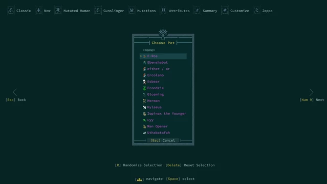The width and height of the screenshot is (327, 184).
Task: Click Randomize Selection
Action: [139, 165]
